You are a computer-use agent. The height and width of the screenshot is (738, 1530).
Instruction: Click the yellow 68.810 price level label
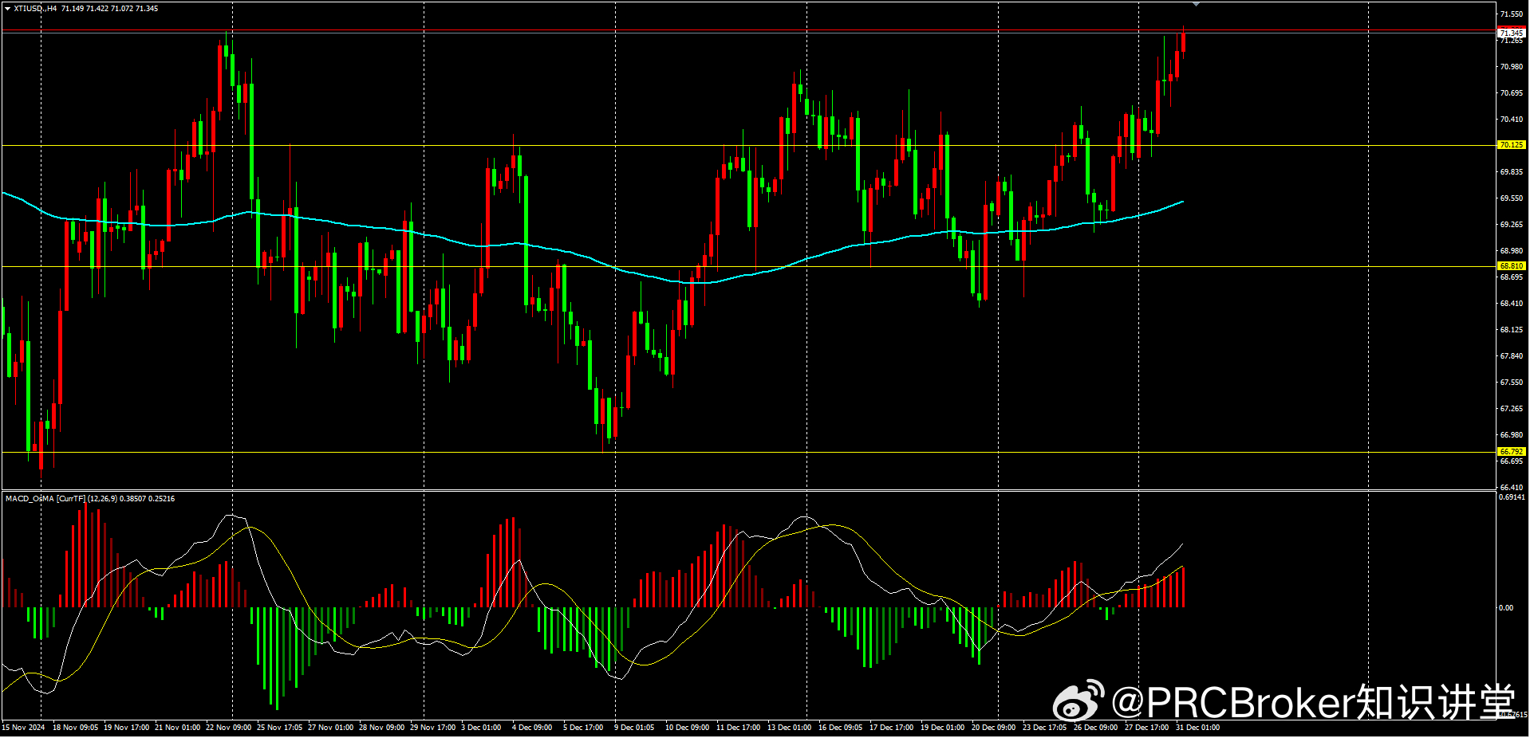tap(1511, 266)
